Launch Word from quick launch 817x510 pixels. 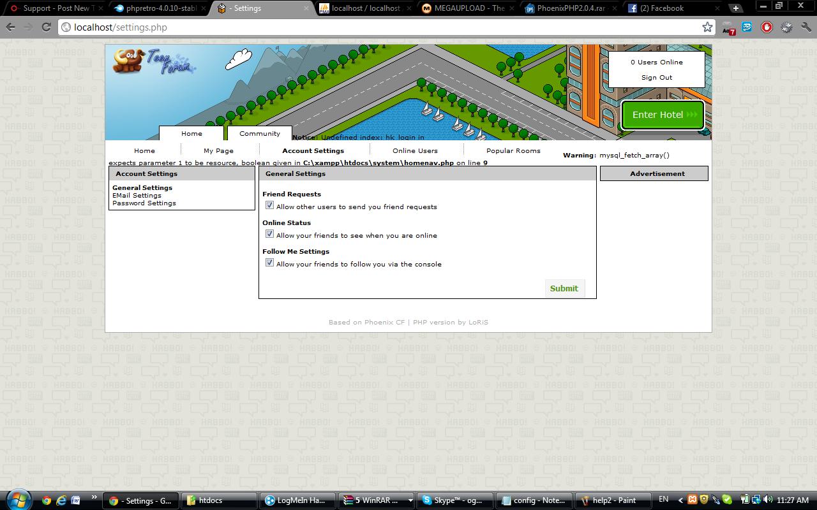(75, 500)
